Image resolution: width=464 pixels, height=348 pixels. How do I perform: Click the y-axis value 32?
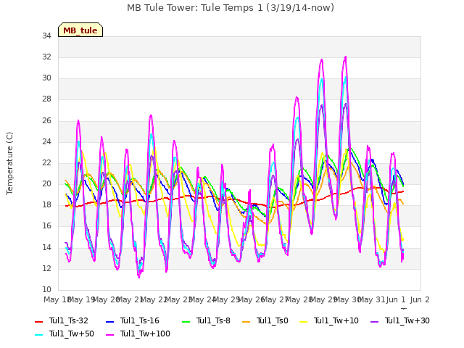[x=46, y=57]
